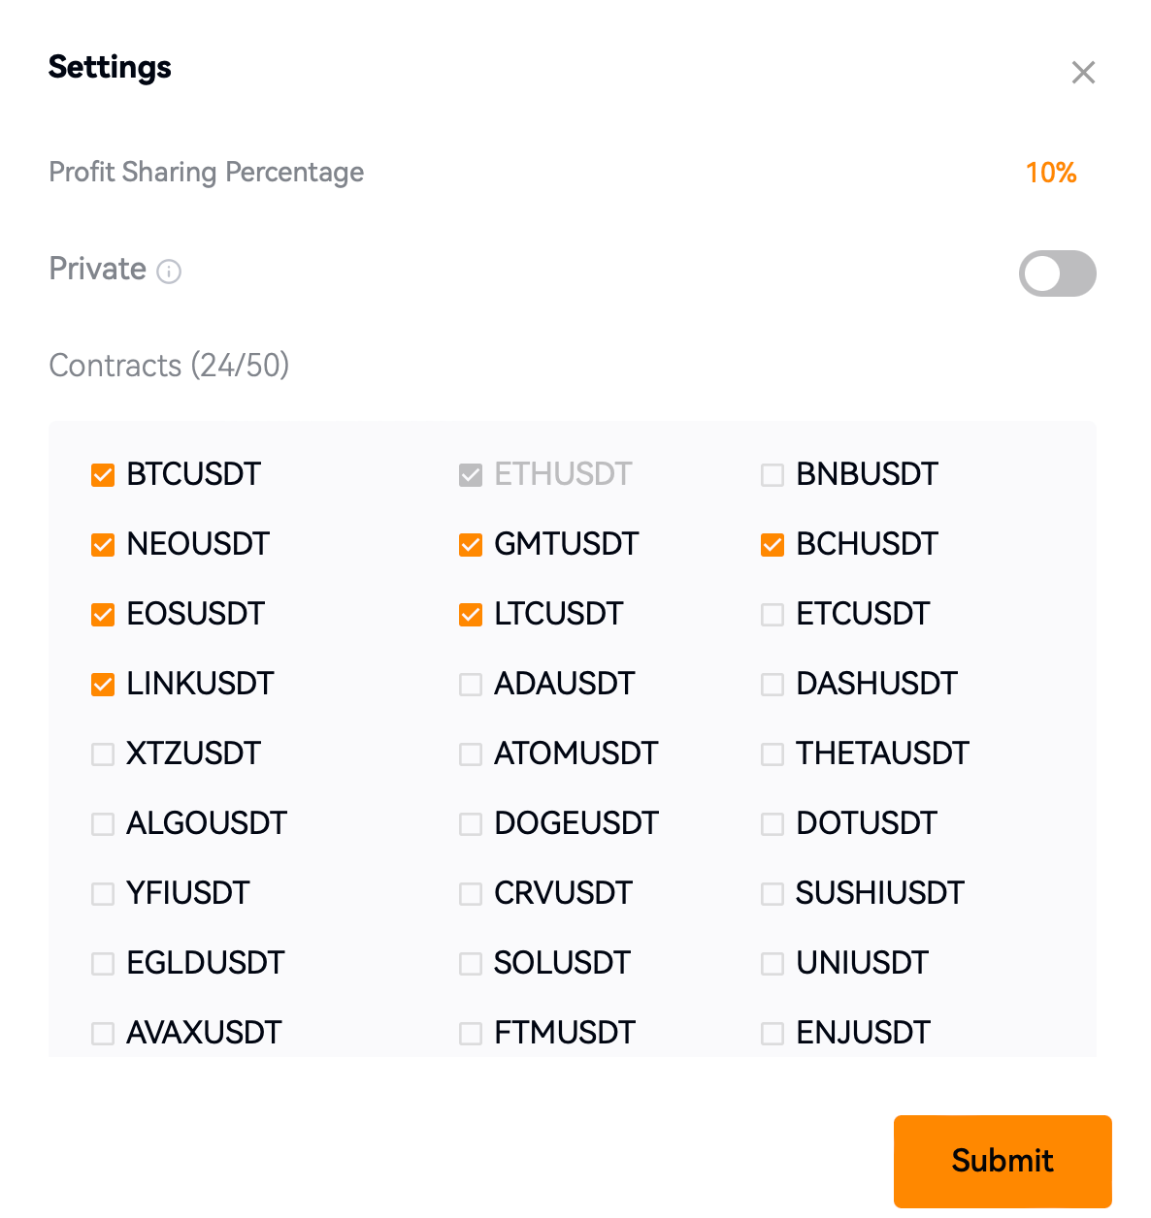Toggle the Private switch on
Viewport: 1151px width, 1218px height.
[x=1057, y=273]
